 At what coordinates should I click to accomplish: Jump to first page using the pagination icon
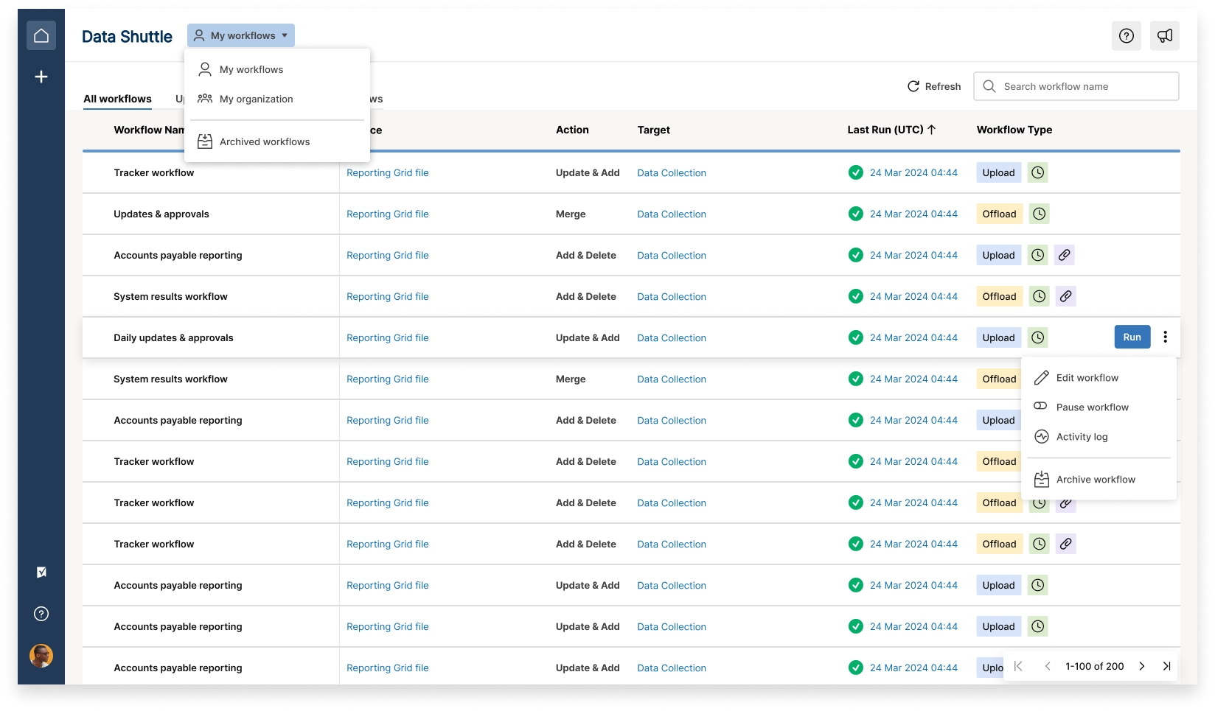tap(1018, 666)
